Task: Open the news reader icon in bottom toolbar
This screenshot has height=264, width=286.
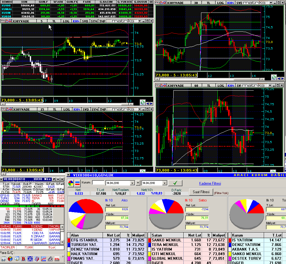Action: pos(3,259)
